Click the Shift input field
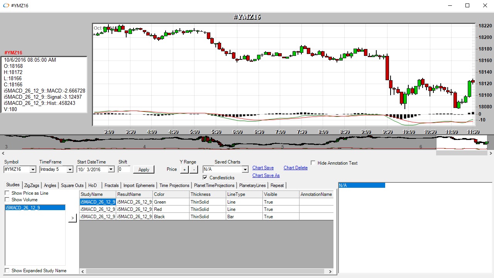The height and width of the screenshot is (278, 494). tap(124, 169)
